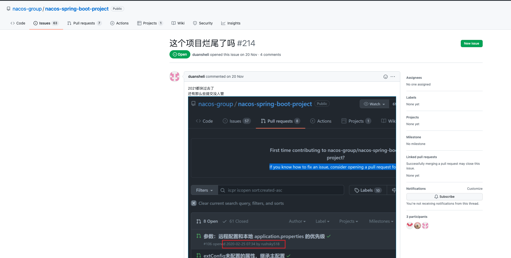The height and width of the screenshot is (258, 511).
Task: Click the 'commented on 20 Nov' timestamp
Action: point(225,76)
